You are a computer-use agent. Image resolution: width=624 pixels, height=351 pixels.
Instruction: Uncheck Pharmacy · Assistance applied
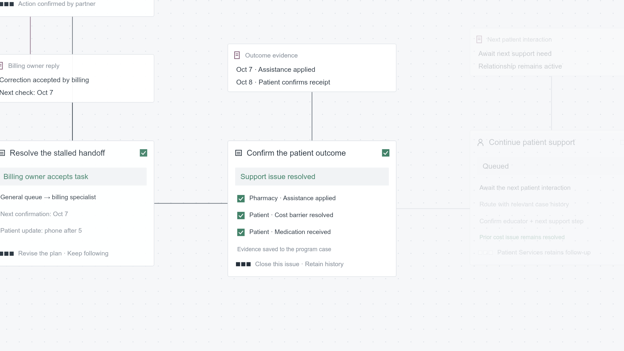(x=241, y=199)
